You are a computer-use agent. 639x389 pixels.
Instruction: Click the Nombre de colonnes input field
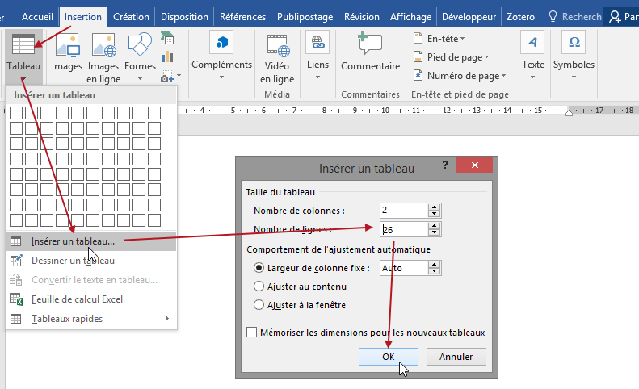[404, 211]
